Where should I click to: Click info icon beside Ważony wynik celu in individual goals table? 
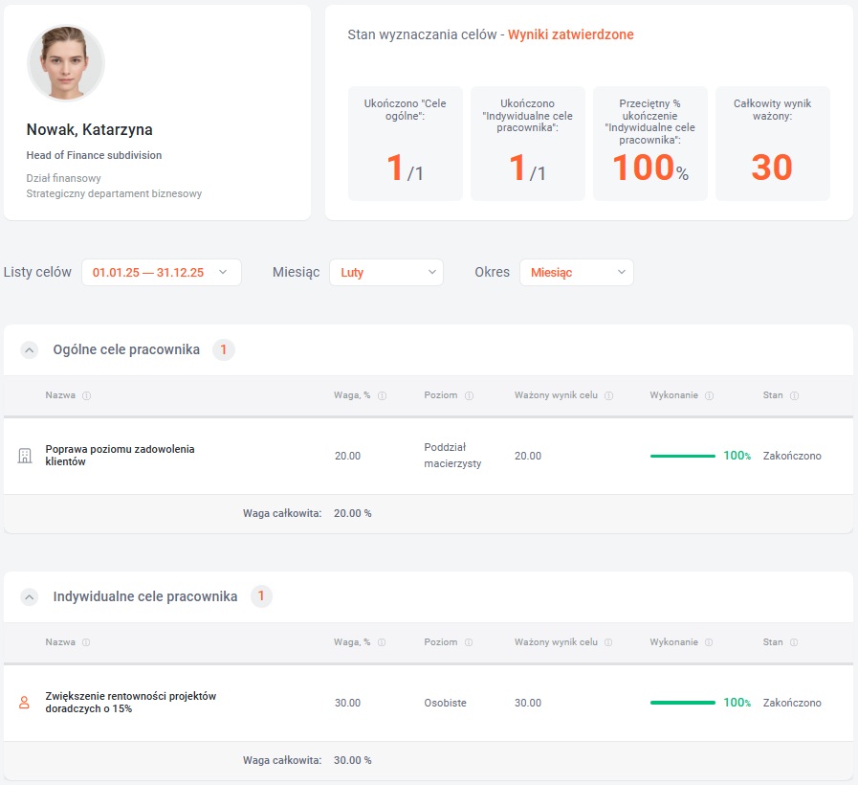click(x=608, y=643)
